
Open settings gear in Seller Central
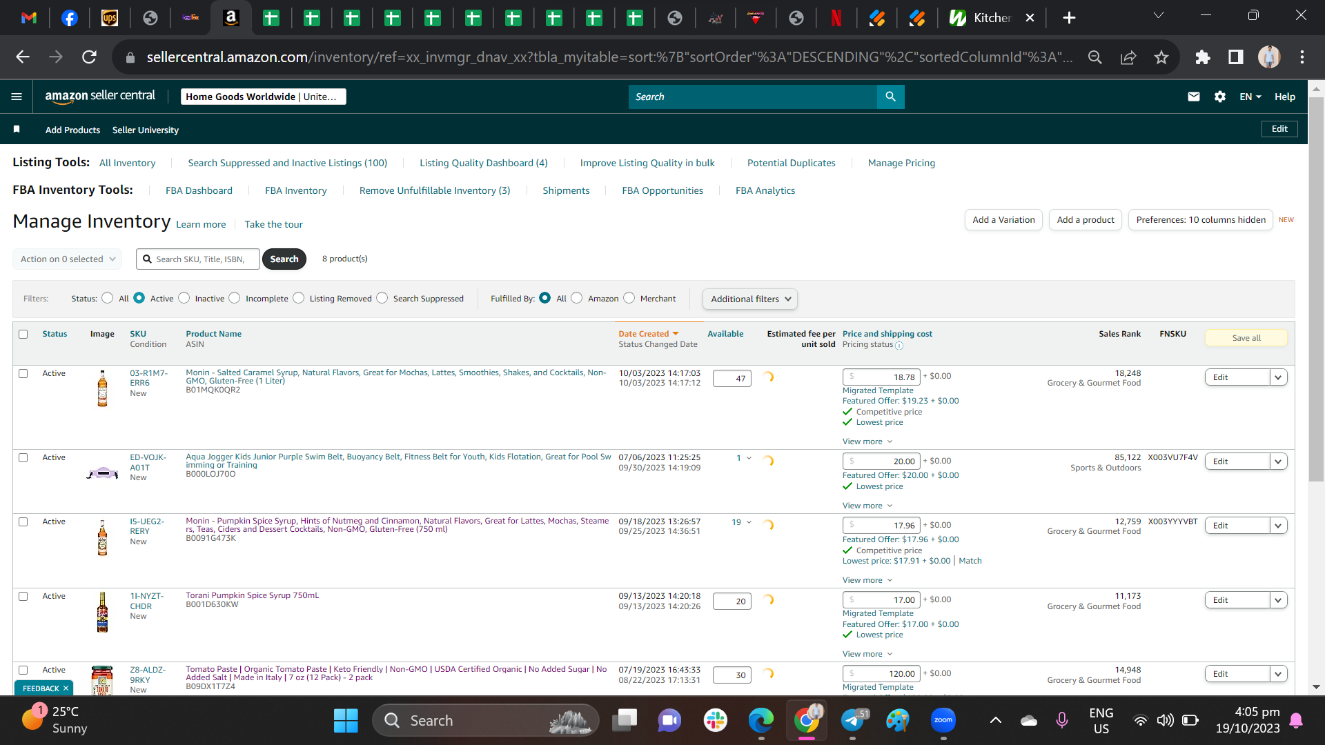click(1220, 97)
